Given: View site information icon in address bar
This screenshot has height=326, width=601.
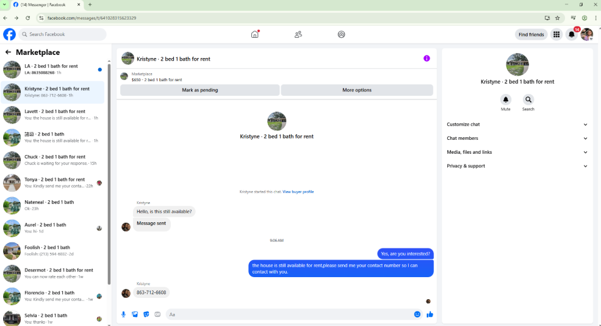Looking at the screenshot, I should [41, 18].
